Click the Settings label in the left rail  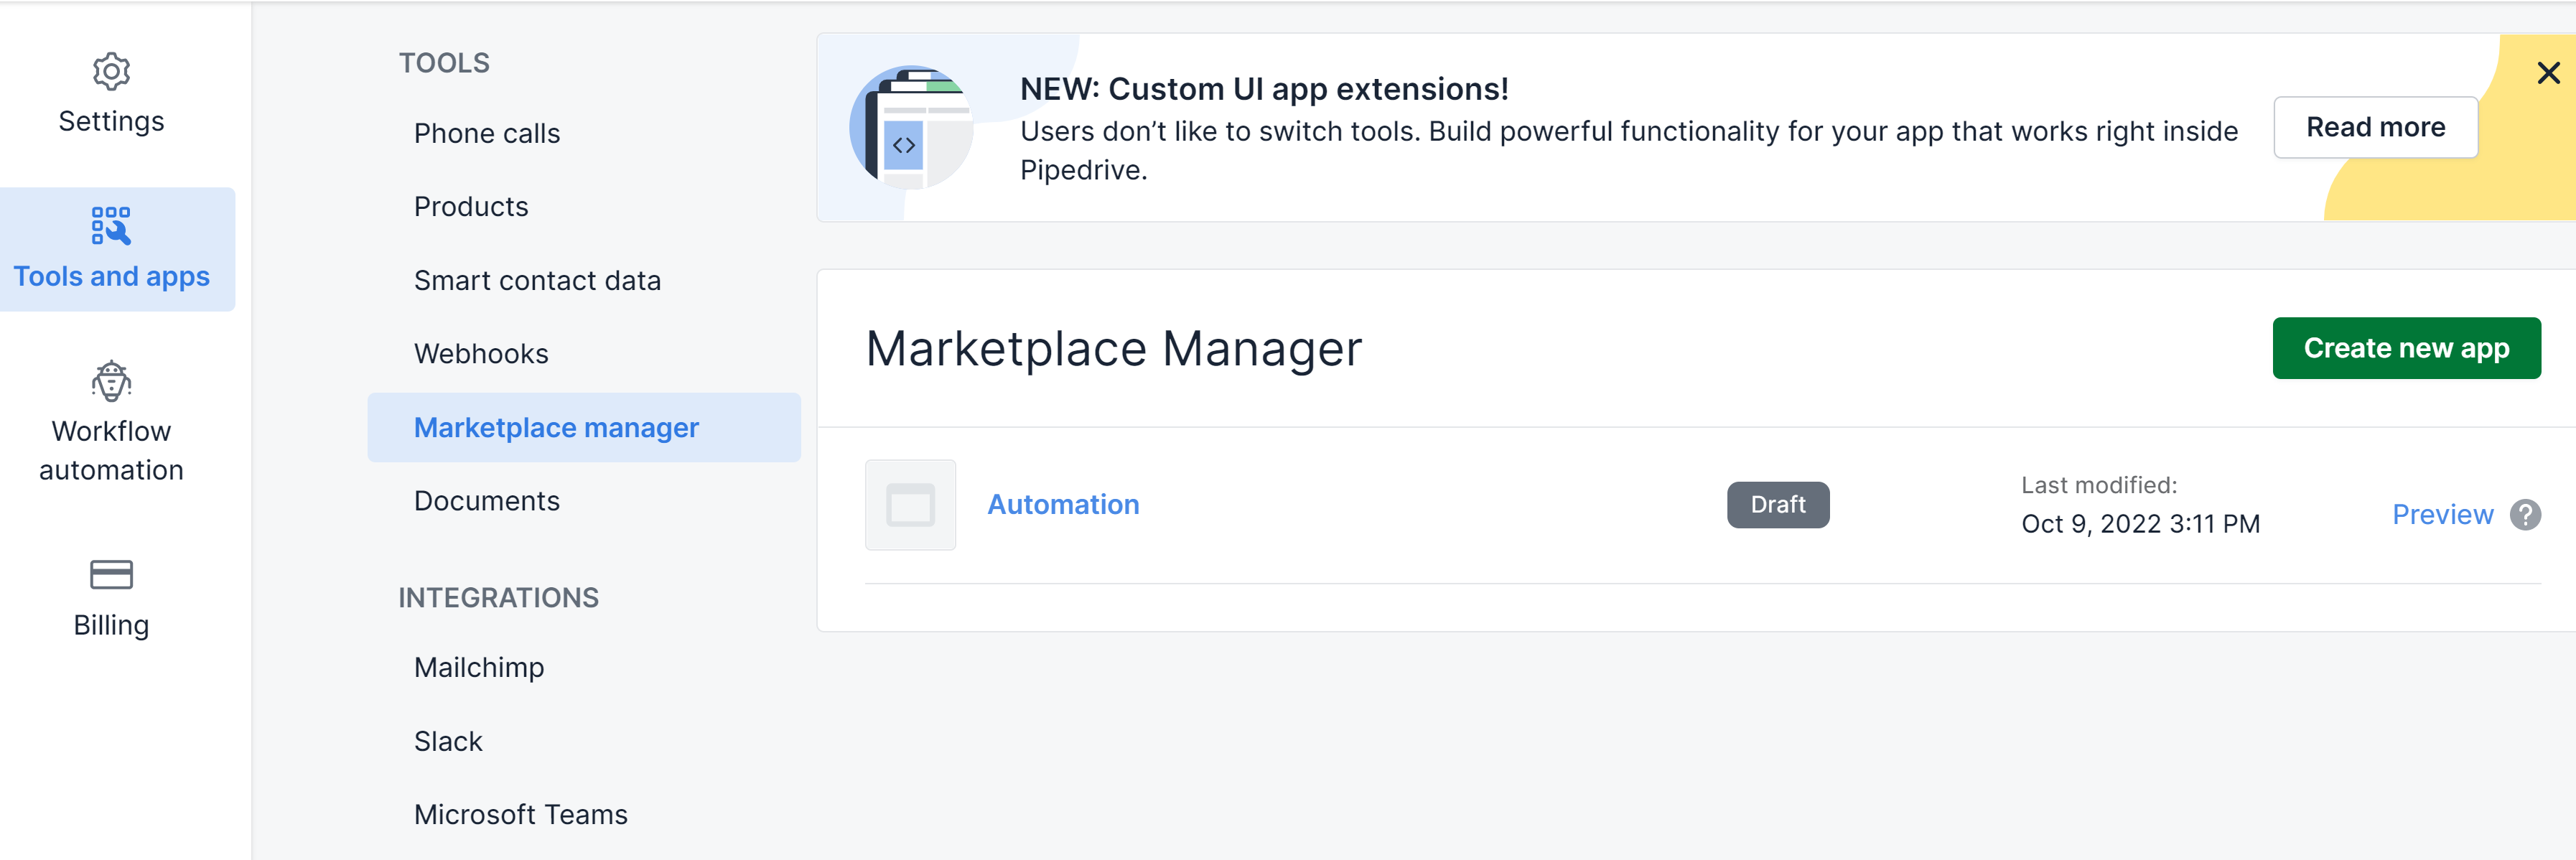(111, 121)
